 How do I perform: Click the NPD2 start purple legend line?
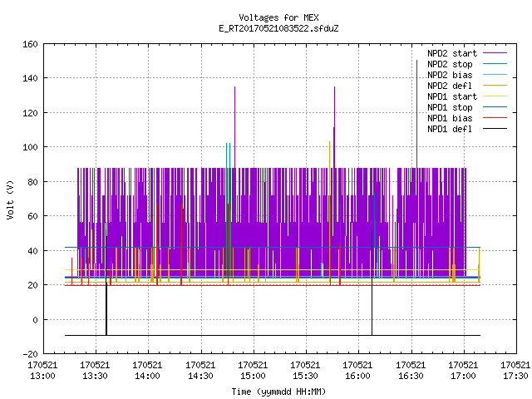coord(495,53)
